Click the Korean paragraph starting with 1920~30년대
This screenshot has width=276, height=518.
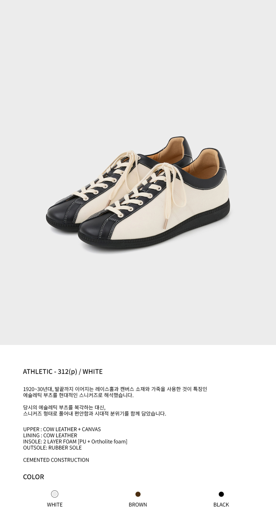click(x=115, y=392)
